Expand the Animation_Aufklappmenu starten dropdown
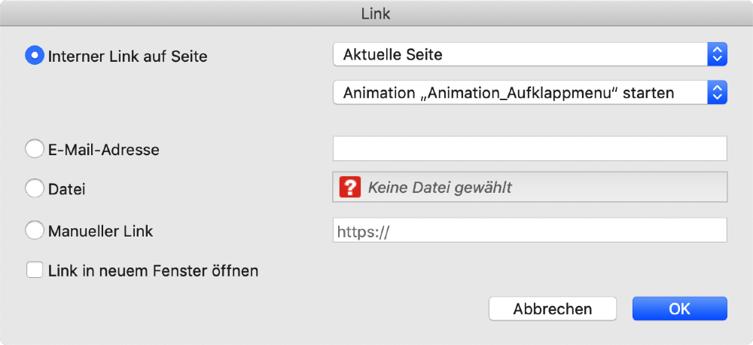This screenshot has height=345, width=753. pos(520,93)
